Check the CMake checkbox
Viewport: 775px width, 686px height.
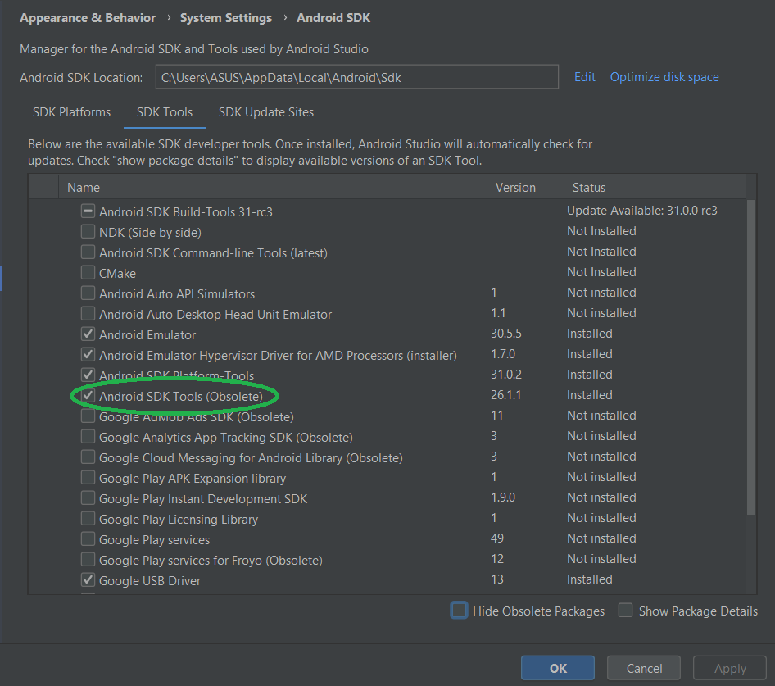pos(88,273)
